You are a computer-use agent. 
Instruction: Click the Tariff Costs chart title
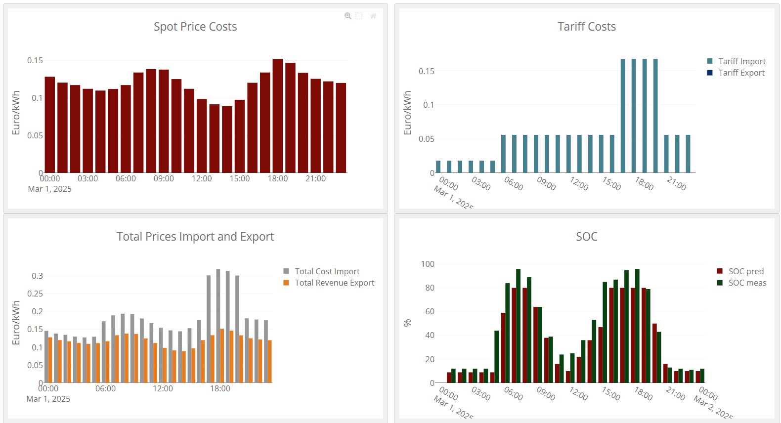pyautogui.click(x=587, y=27)
